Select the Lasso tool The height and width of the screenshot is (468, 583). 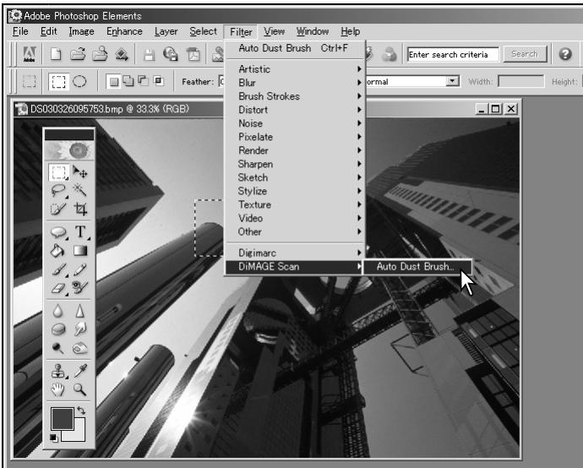point(58,191)
